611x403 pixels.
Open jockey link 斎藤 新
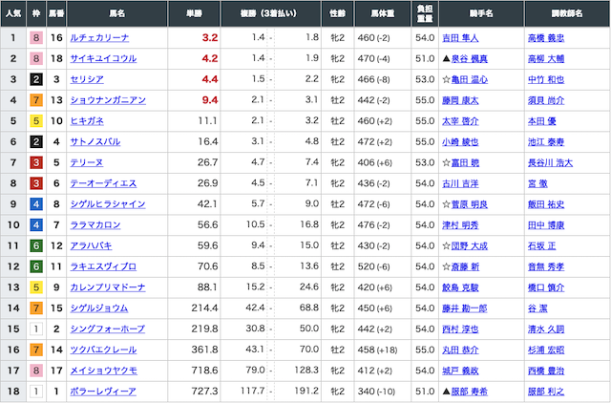click(465, 267)
